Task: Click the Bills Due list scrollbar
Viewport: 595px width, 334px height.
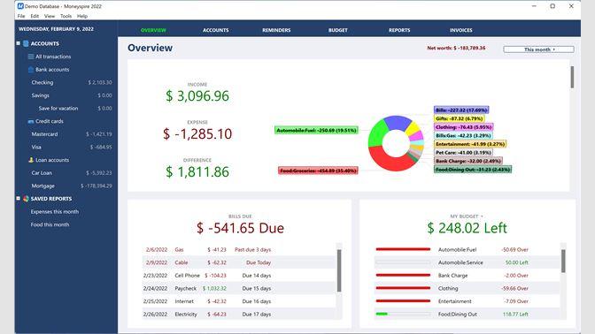Action: click(x=339, y=270)
